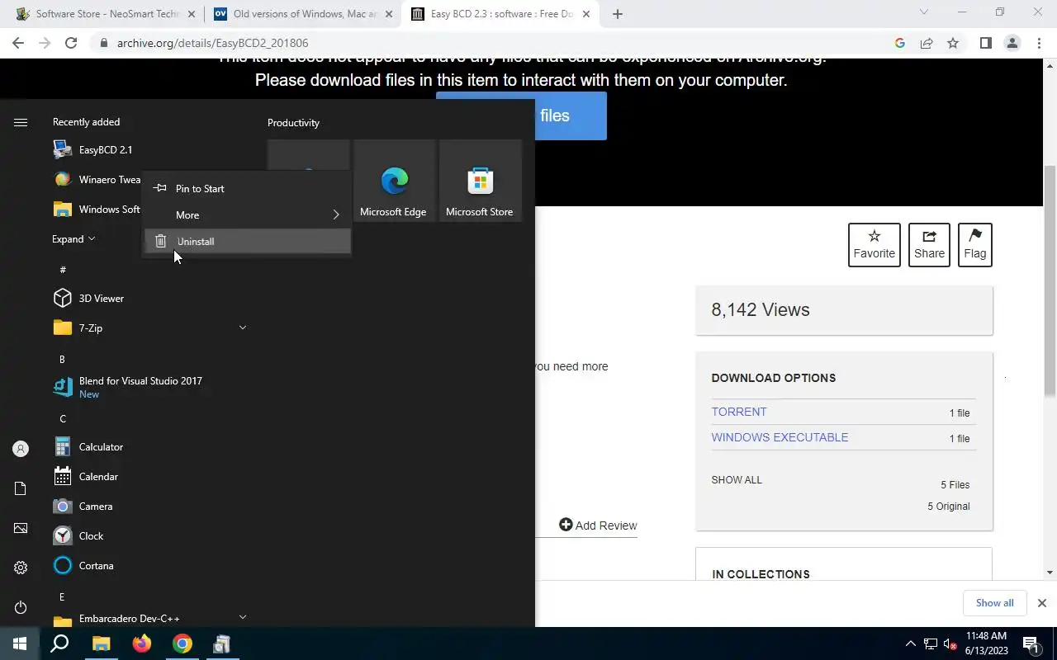Click the Favorite button on archive.org
1057x660 pixels.
(x=875, y=245)
